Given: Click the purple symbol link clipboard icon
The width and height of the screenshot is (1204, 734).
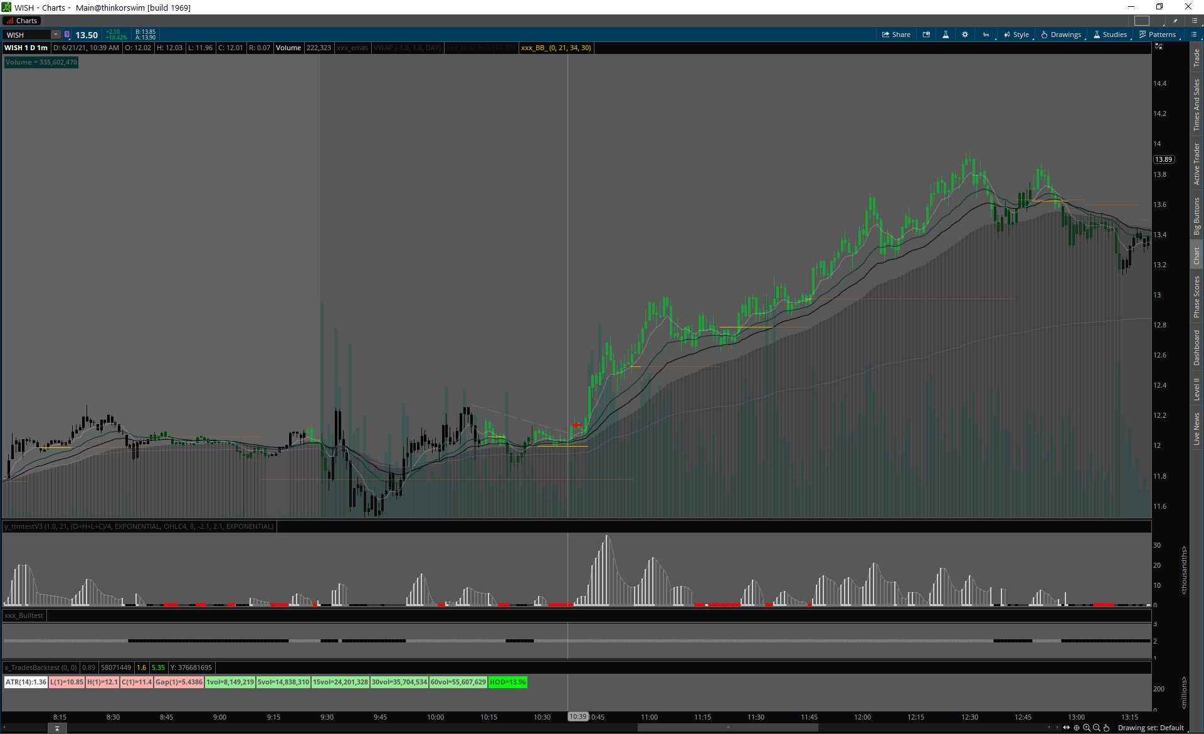Looking at the screenshot, I should 67,35.
